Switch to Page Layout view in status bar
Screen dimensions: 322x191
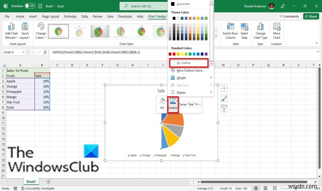point(265,188)
